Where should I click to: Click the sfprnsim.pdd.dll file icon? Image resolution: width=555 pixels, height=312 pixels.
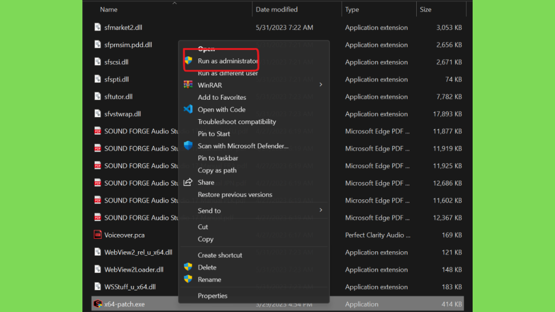(x=98, y=44)
